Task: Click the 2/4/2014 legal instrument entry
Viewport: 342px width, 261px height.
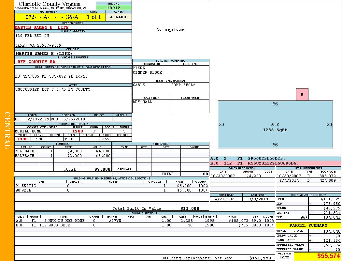Action: 307,180
